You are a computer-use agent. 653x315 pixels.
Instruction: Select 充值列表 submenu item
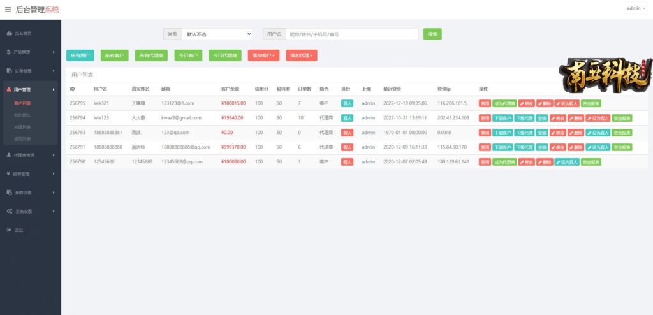tap(22, 127)
